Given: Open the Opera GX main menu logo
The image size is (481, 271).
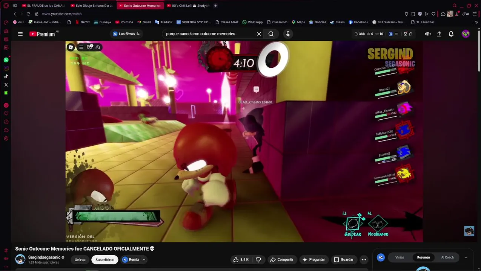Looking at the screenshot, I should [x=6, y=6].
